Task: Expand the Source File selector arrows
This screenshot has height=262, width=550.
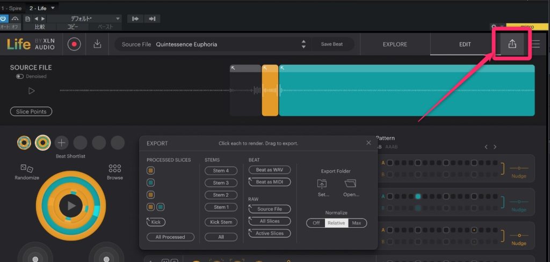Action: pos(303,44)
